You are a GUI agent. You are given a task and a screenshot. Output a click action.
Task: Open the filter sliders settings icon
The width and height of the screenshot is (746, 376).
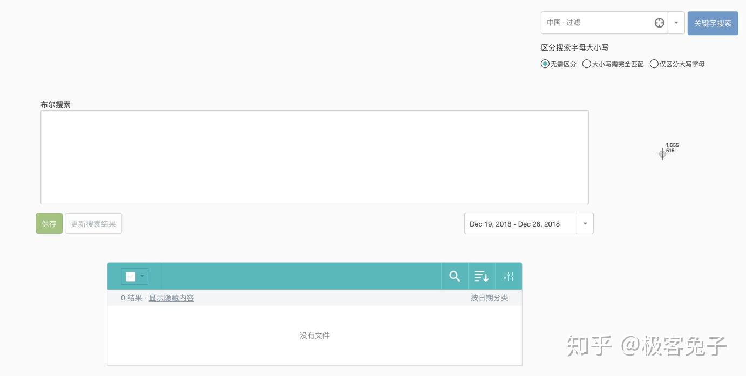click(x=508, y=276)
